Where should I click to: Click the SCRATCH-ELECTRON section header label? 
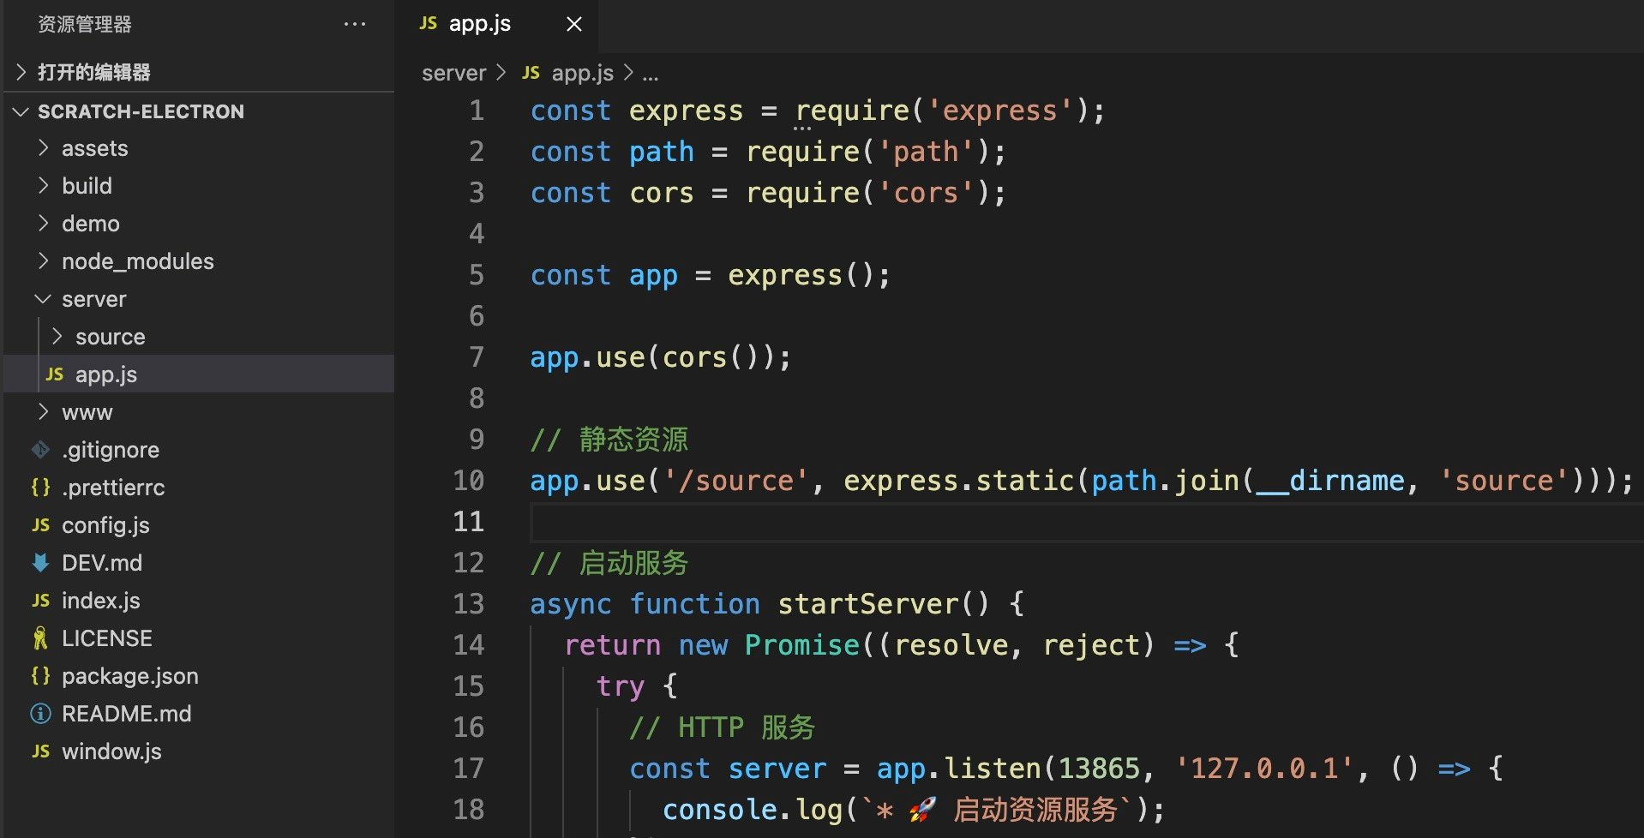[141, 111]
